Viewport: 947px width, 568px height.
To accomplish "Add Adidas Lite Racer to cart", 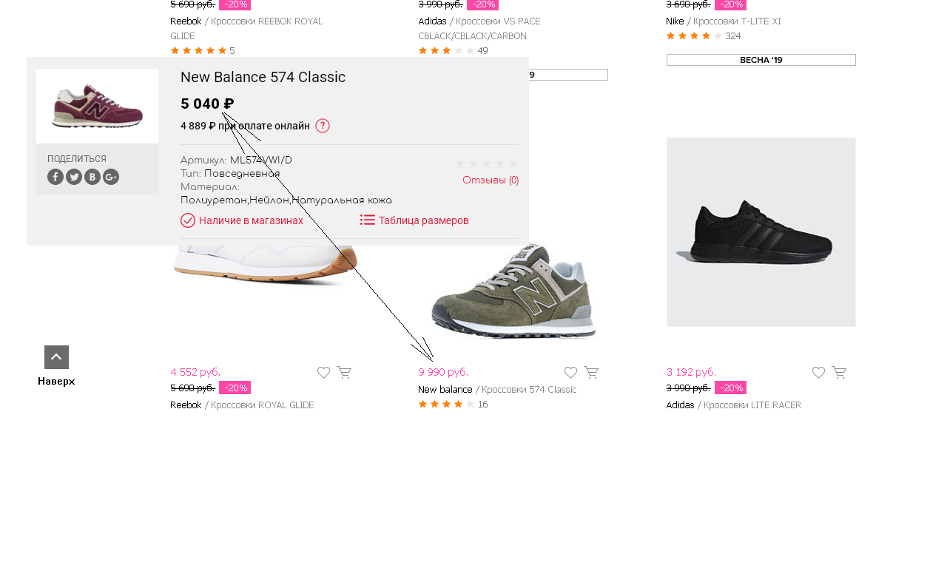I will pyautogui.click(x=839, y=373).
